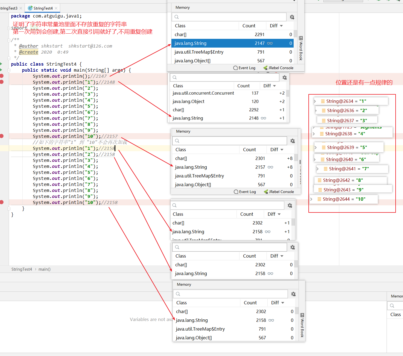Toggle breakpoint on println() line commented 2147

(2, 76)
